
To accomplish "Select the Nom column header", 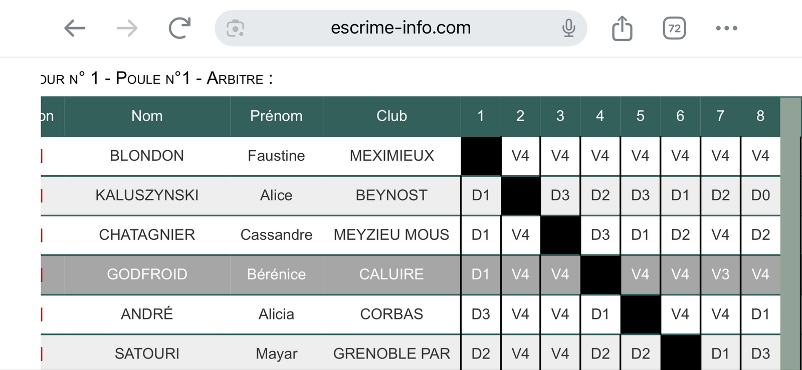I will pyautogui.click(x=147, y=116).
